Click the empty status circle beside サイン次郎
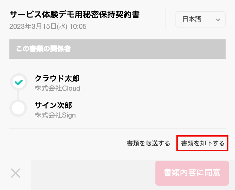 pyautogui.click(x=18, y=108)
